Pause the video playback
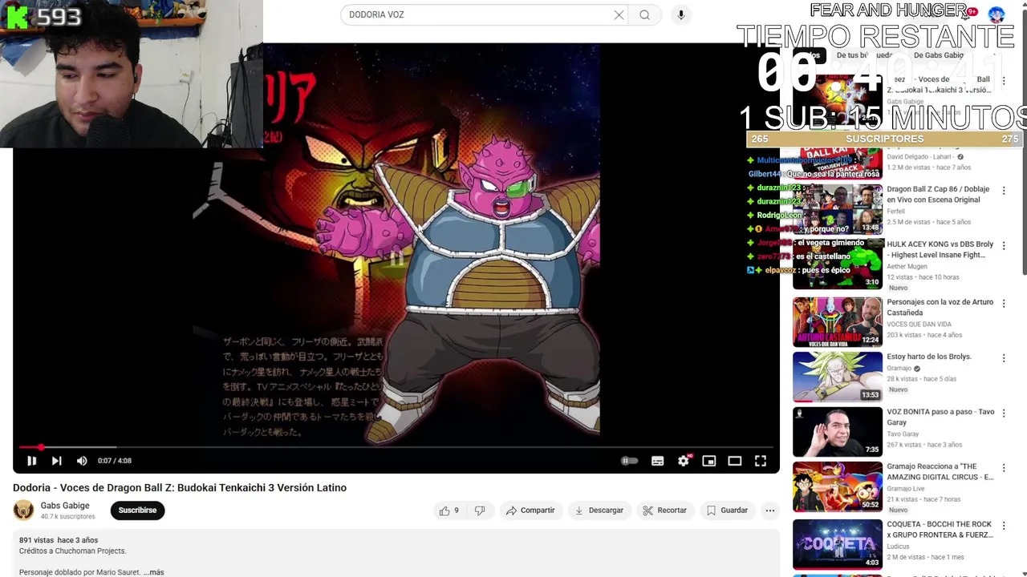The image size is (1027, 577). point(31,461)
